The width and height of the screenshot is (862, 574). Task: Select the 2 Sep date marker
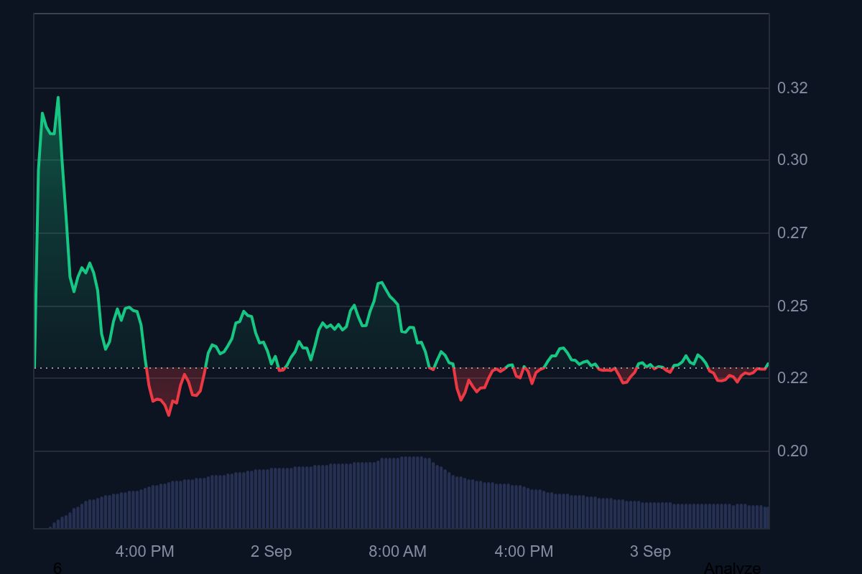pos(271,552)
